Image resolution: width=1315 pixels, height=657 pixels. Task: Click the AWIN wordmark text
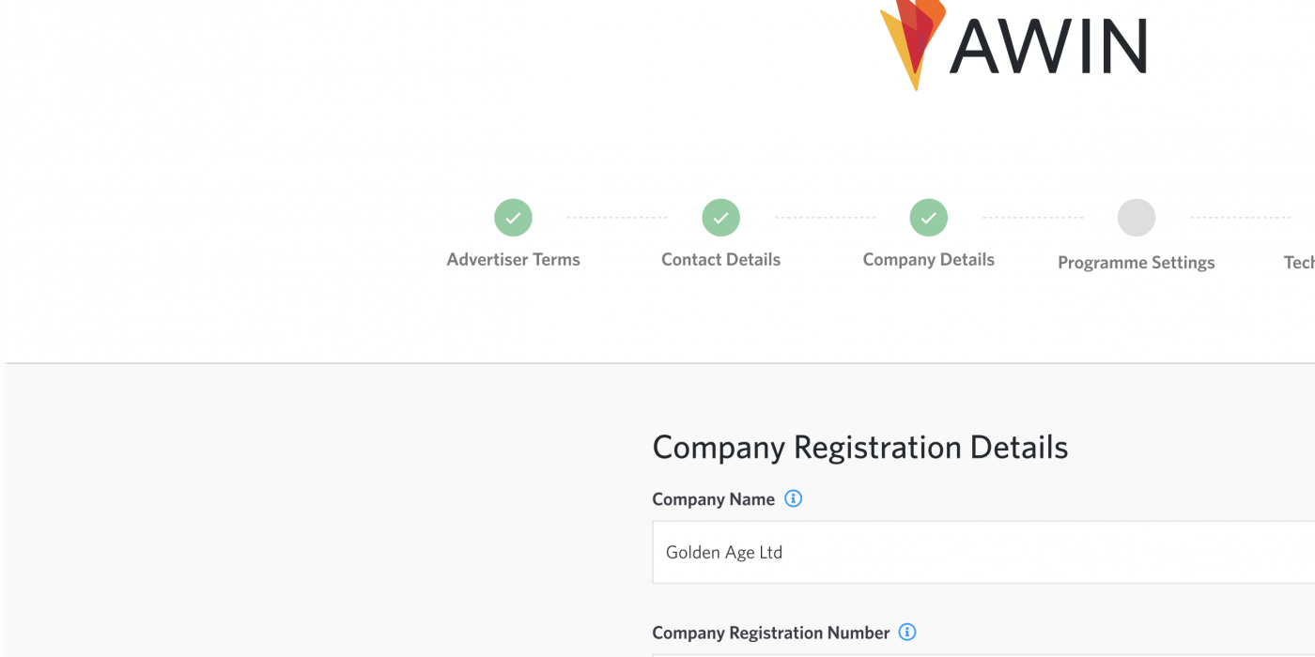tap(1048, 45)
